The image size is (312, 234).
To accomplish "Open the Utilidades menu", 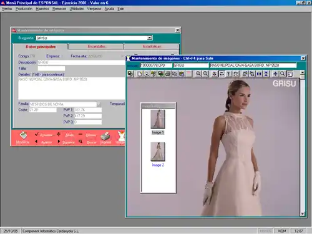I will 77,9.
